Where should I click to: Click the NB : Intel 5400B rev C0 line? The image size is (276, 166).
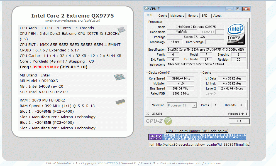point(41,86)
